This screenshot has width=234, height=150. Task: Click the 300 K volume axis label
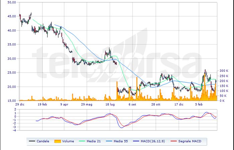click(224, 71)
